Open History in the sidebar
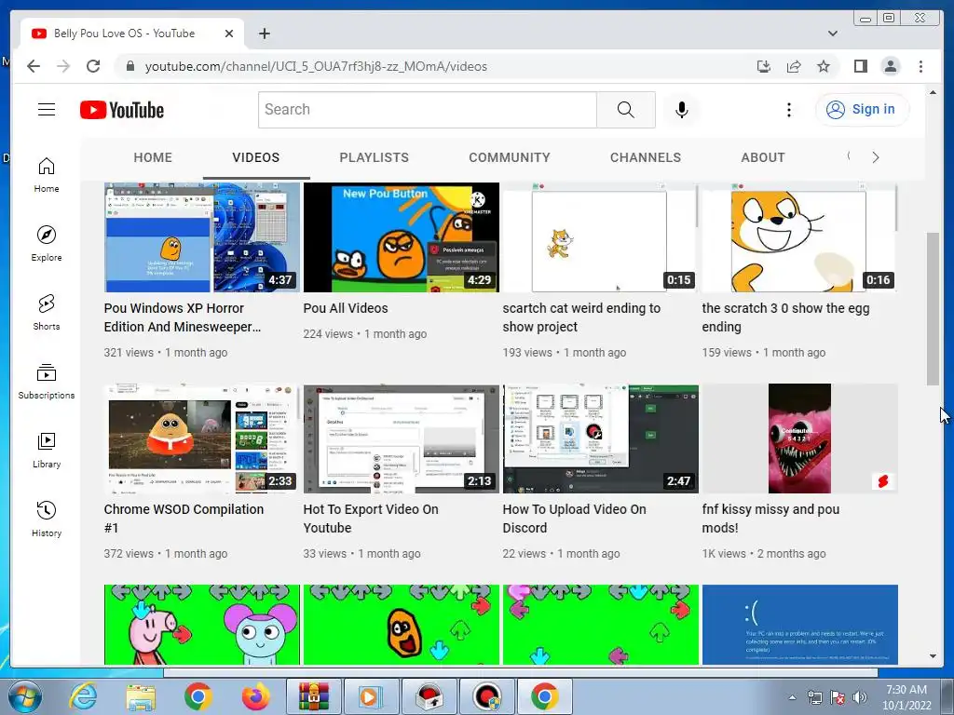Viewport: 954px width, 715px height. [x=47, y=519]
